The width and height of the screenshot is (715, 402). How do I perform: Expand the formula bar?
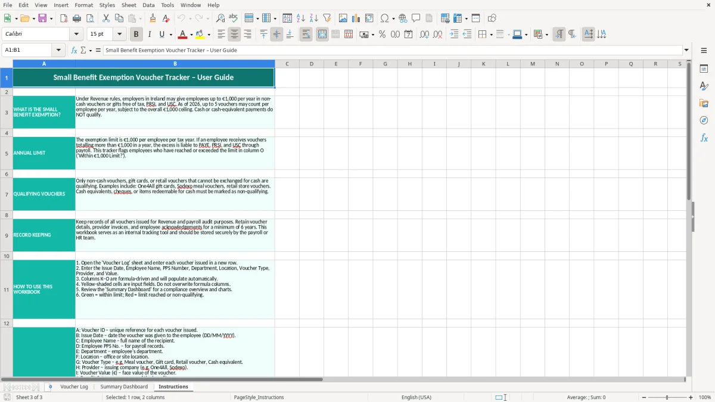(x=686, y=50)
